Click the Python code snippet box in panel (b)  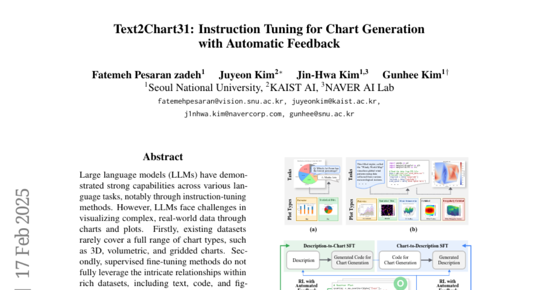(x=407, y=172)
